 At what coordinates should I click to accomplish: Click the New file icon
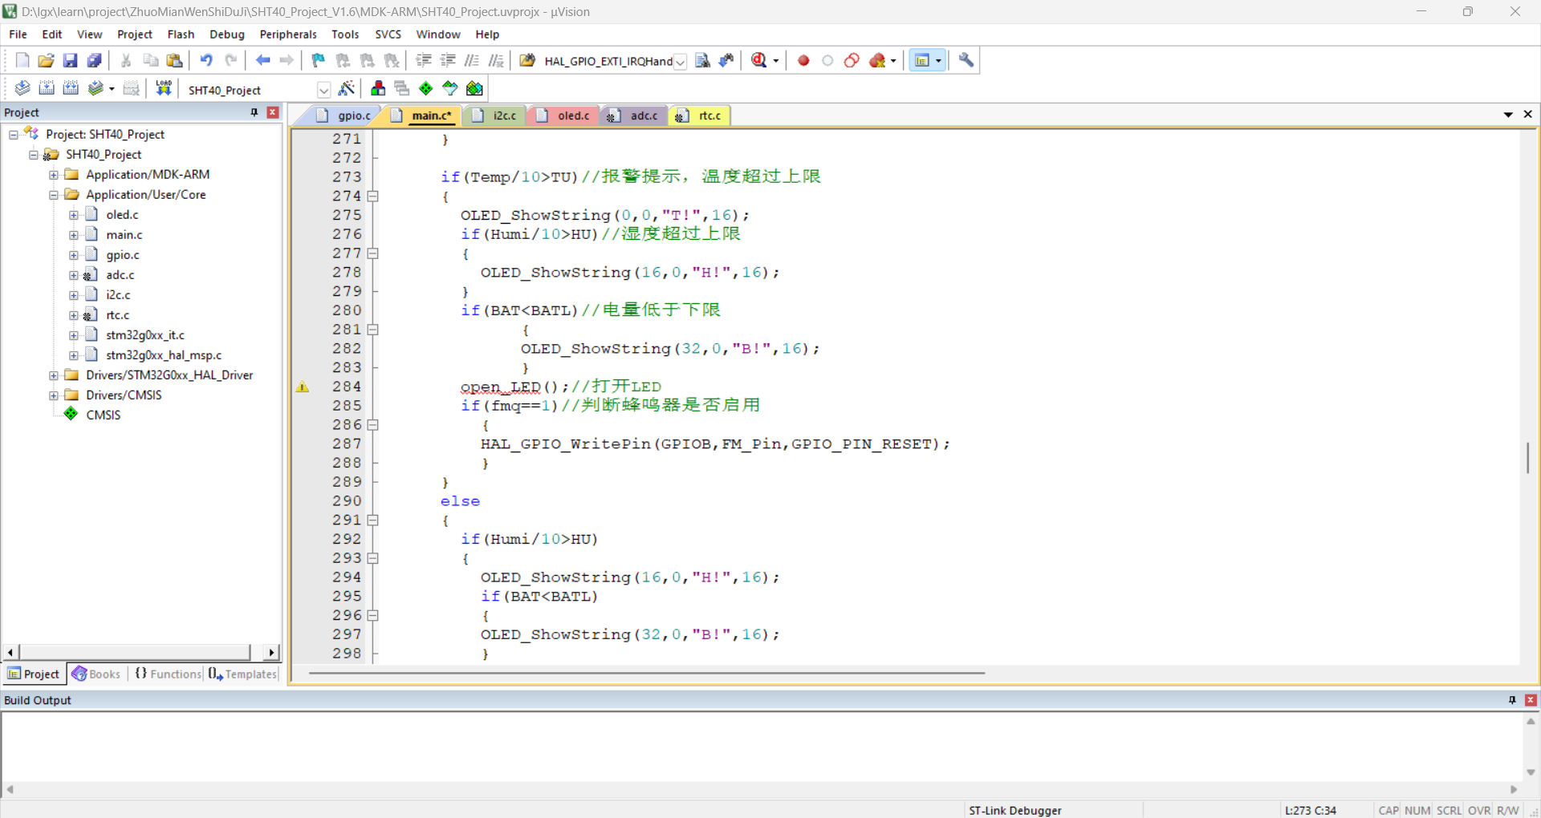coord(22,60)
